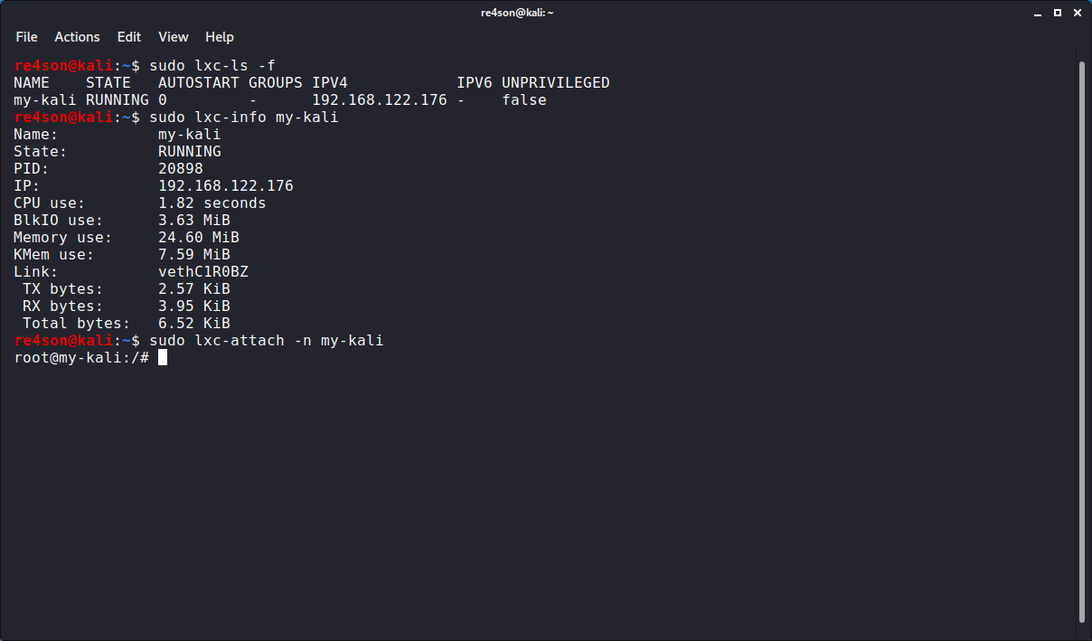Viewport: 1092px width, 641px height.
Task: Open the File menu
Action: coord(27,37)
